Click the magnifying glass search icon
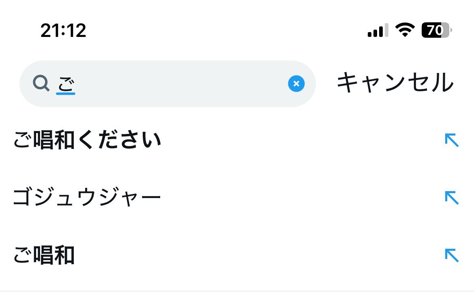474x293 pixels. point(41,84)
